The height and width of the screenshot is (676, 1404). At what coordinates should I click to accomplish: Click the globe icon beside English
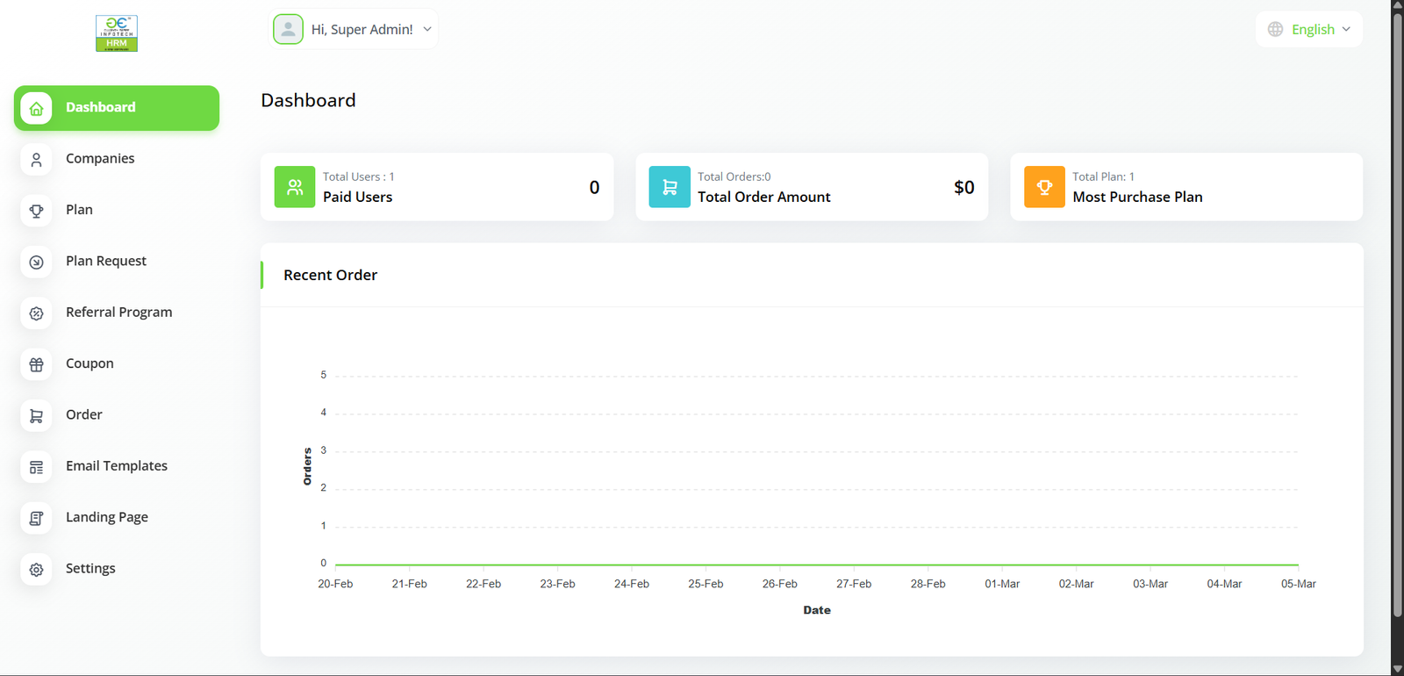(x=1275, y=29)
